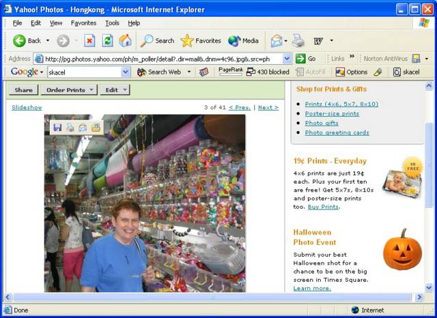This screenshot has height=318, width=437.
Task: Open the Help menu
Action: [134, 23]
